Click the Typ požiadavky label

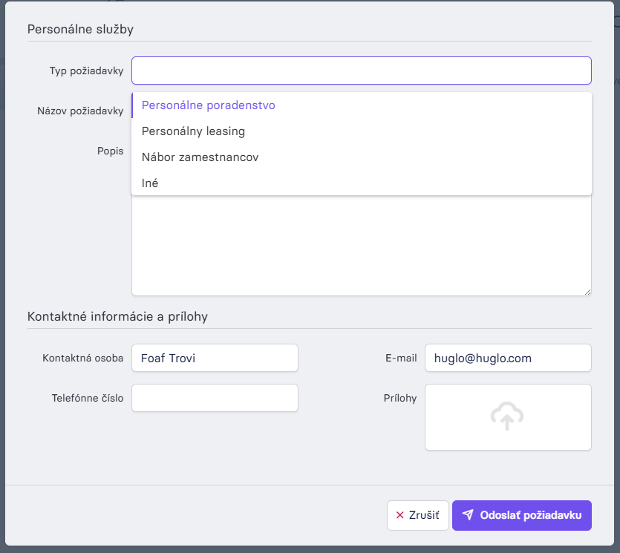click(x=86, y=71)
